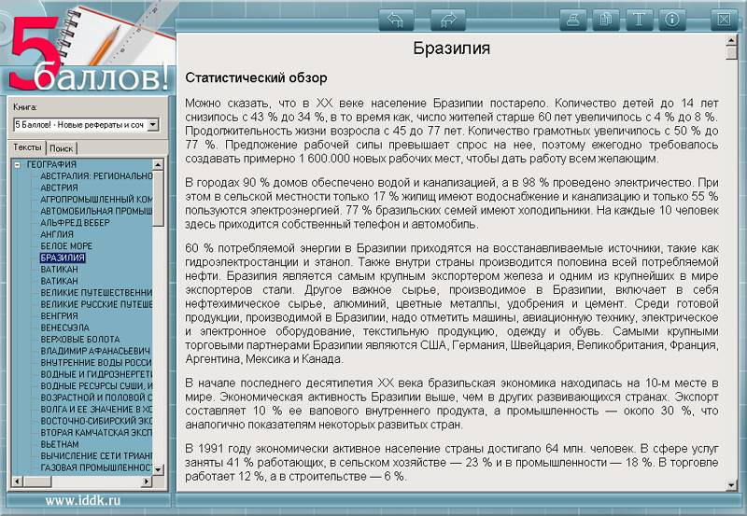Open ВОЛГА И ЕЕ ЗНАЧЕНИЕ article
The height and width of the screenshot is (516, 747).
[x=96, y=410]
